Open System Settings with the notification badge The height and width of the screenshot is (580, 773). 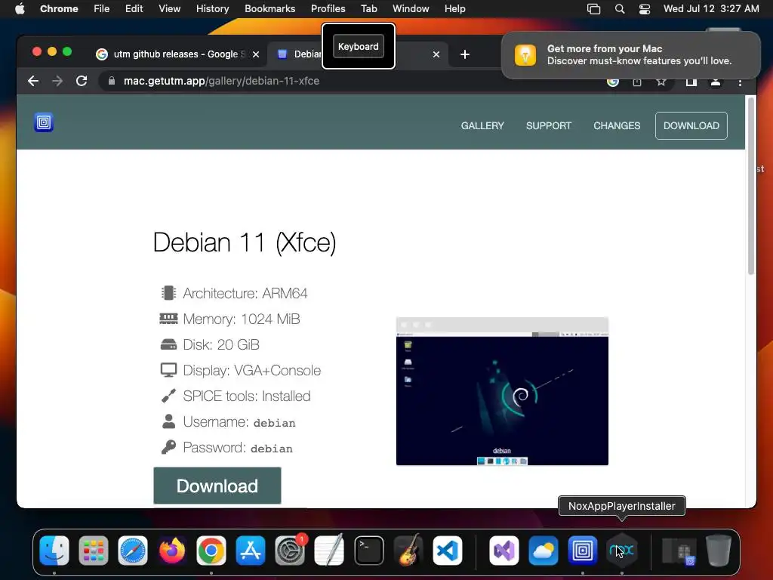[x=290, y=551]
